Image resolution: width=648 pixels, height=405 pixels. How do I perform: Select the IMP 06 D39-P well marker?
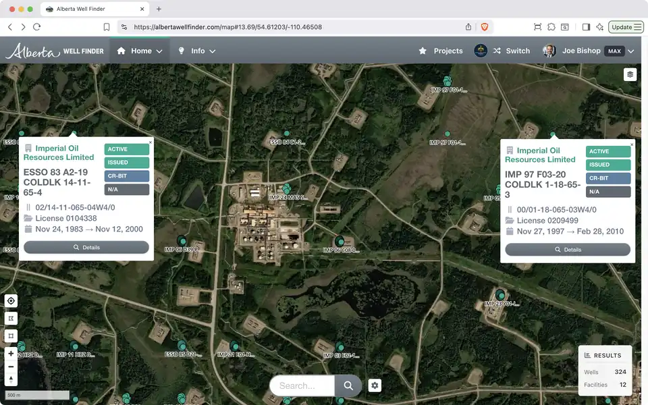point(182,240)
